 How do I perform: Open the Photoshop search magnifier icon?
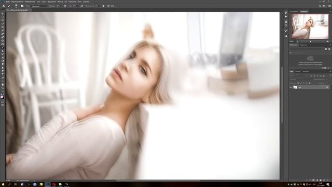point(320,6)
